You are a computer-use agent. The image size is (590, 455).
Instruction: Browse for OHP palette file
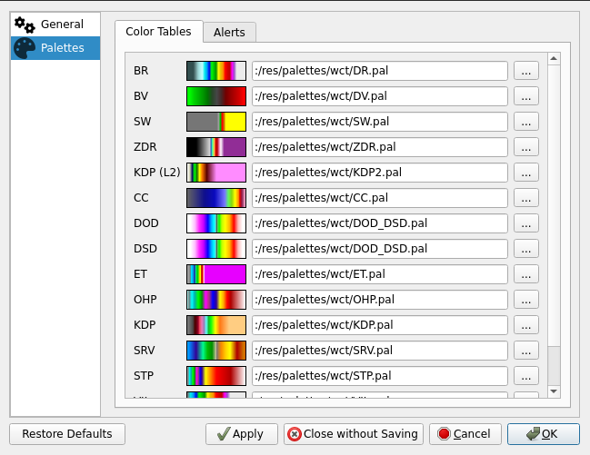526,300
